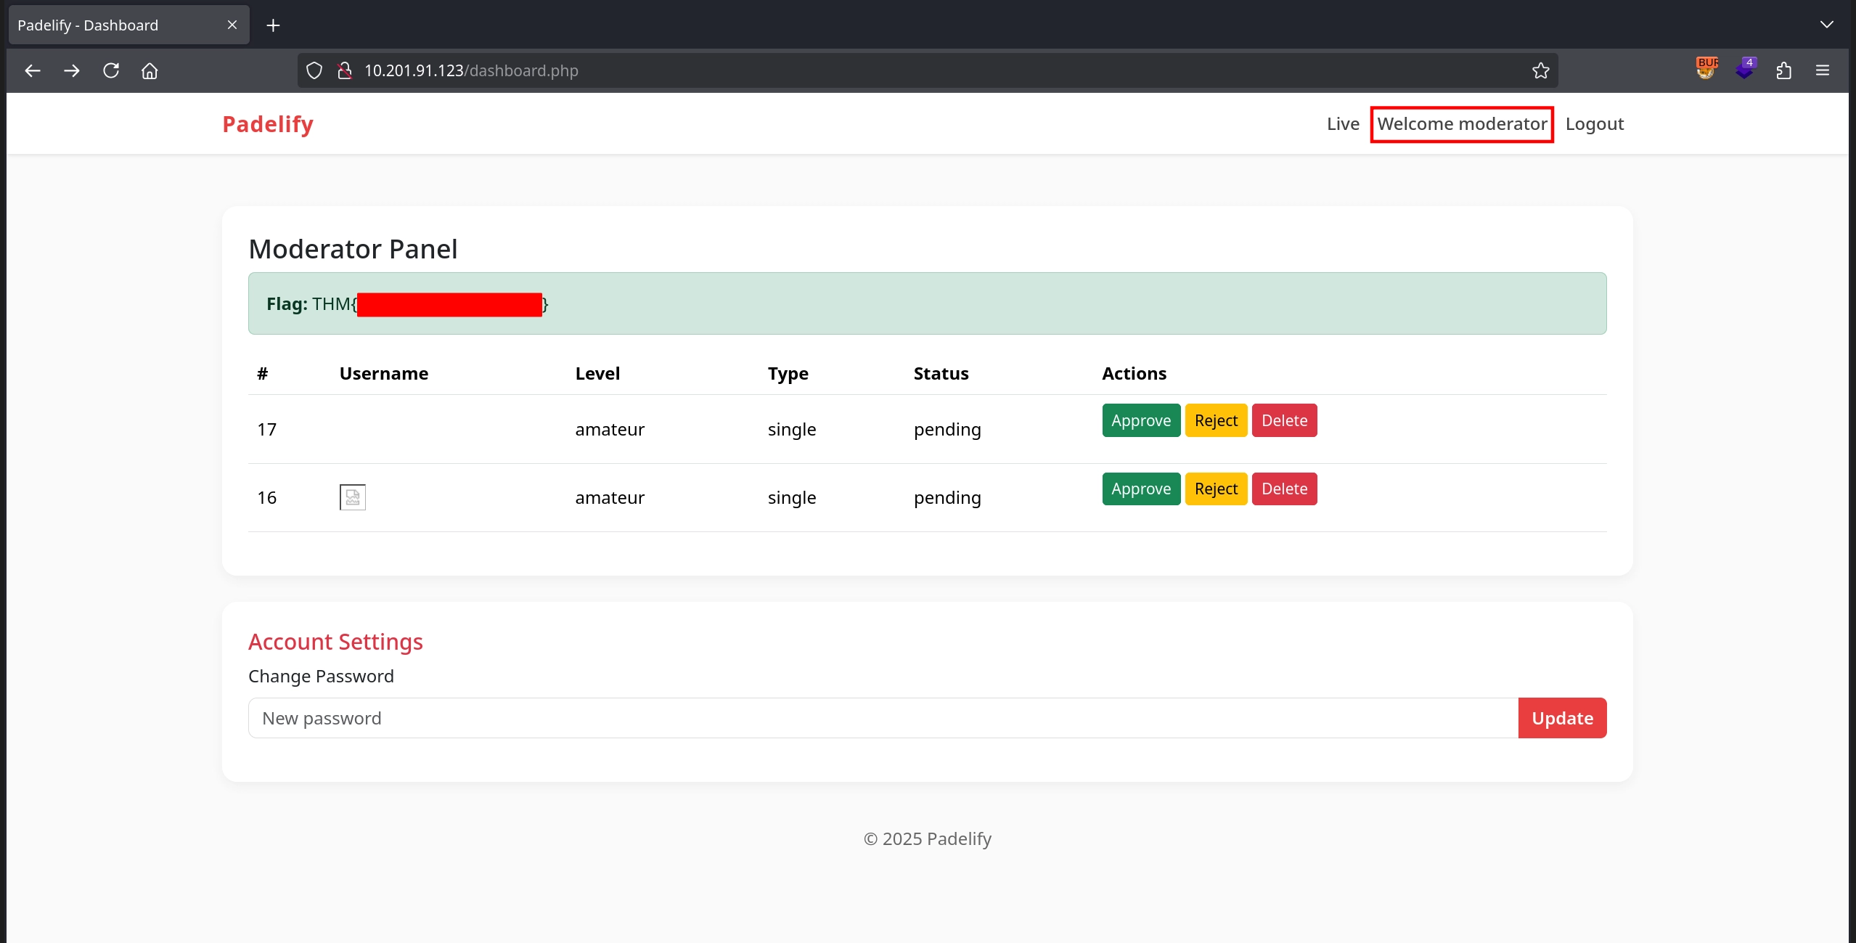Reject registration number 16
The image size is (1856, 943).
pyautogui.click(x=1216, y=489)
